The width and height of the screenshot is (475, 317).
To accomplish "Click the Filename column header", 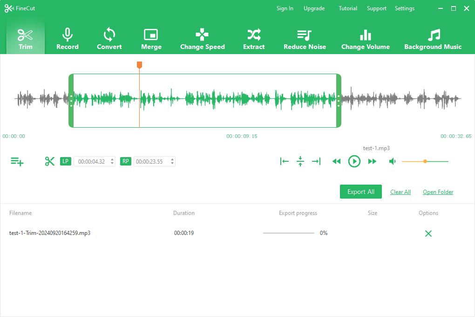I will (20, 213).
